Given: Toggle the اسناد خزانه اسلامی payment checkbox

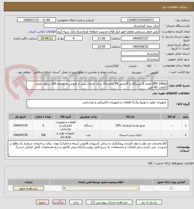Looking at the screenshot, I should [x=120, y=72].
